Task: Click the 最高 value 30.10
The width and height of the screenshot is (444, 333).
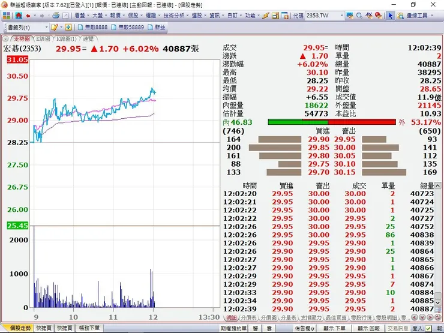Action: pos(317,73)
